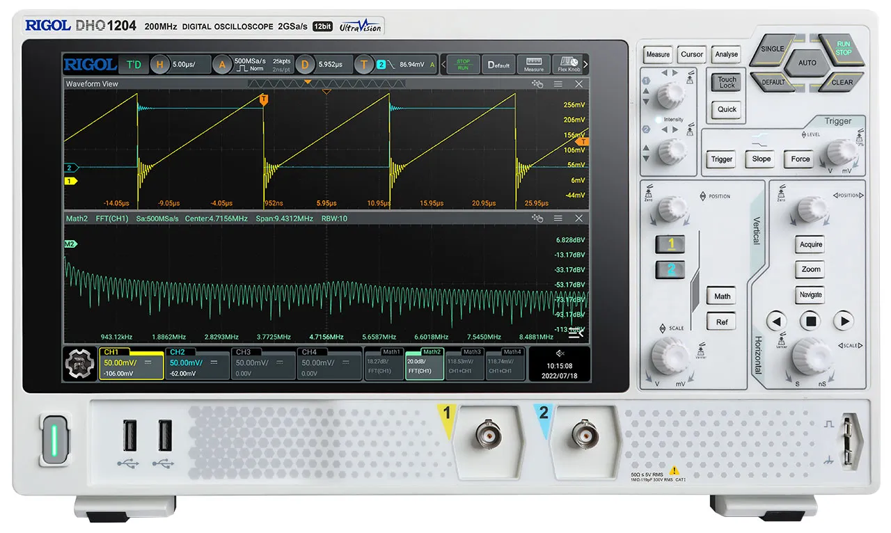
Task: Toggle the Touch Lock button
Action: (727, 83)
